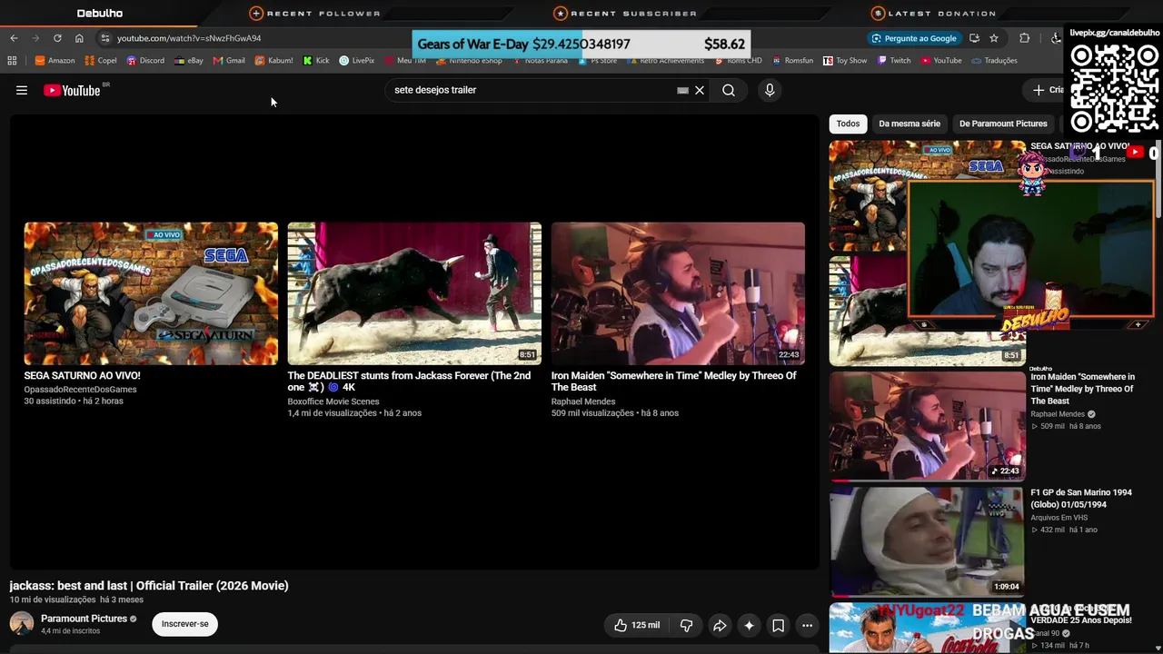This screenshot has width=1163, height=654.
Task: Click the Boxoffice Movie Scenes channel name
Action: pos(333,401)
